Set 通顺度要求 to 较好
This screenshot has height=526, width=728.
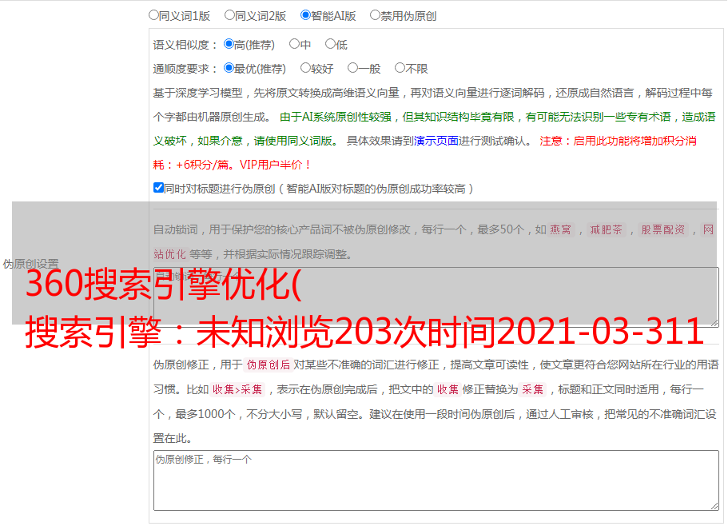tap(305, 68)
